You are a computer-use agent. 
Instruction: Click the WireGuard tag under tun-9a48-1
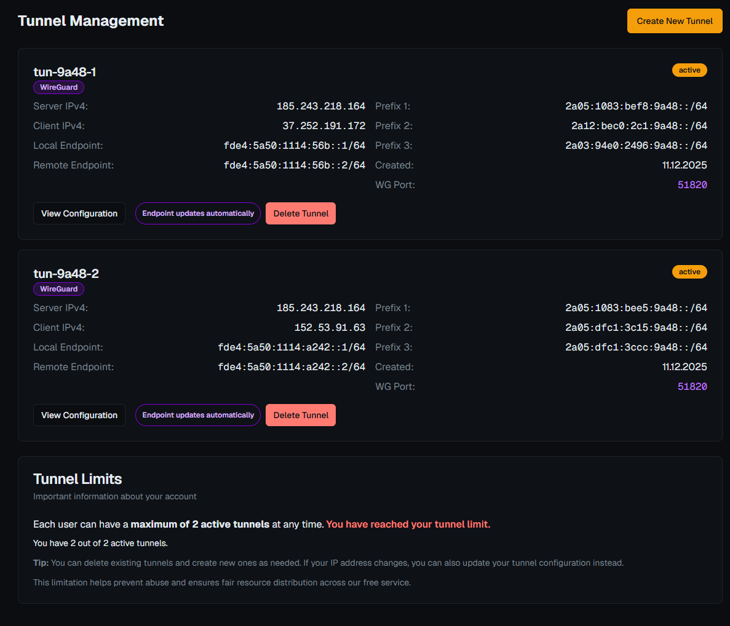58,87
